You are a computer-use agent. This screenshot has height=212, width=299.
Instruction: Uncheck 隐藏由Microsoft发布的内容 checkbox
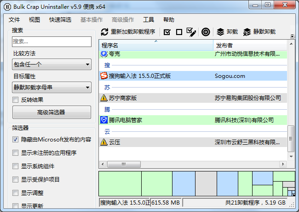tap(16, 140)
